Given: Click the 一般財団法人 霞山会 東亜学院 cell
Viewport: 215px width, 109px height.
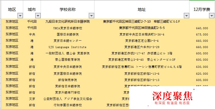Looking at the screenshot, I should [68, 53].
